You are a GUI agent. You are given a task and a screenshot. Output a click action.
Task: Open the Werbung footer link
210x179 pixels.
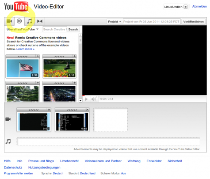134,161
